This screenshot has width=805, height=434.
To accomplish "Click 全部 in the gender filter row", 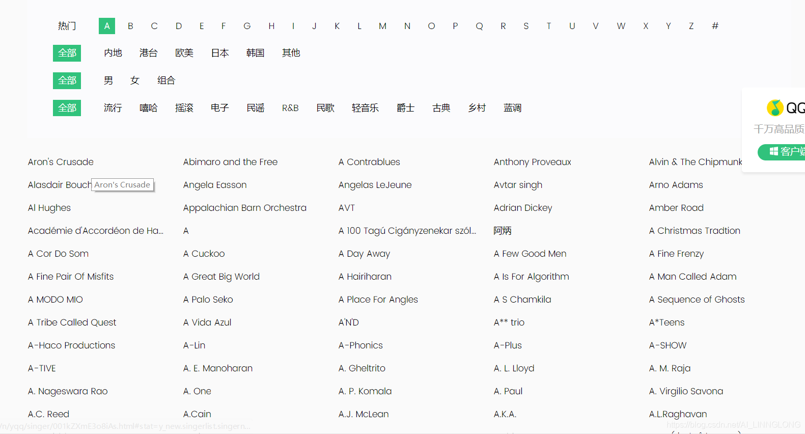I will pyautogui.click(x=67, y=80).
